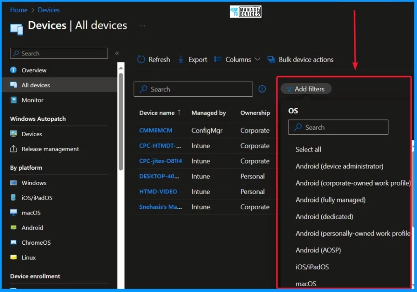Click the Bulk device actions icon
This screenshot has width=417, height=292.
point(271,60)
